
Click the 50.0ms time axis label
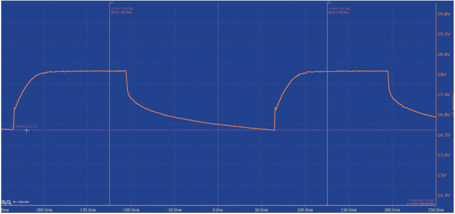tap(262, 209)
